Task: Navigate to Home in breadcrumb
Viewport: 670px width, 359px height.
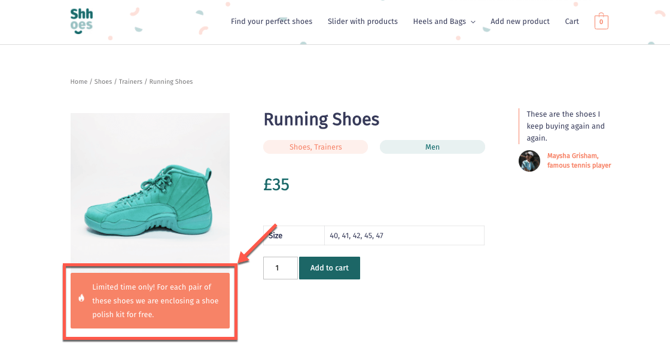Action: coord(78,81)
